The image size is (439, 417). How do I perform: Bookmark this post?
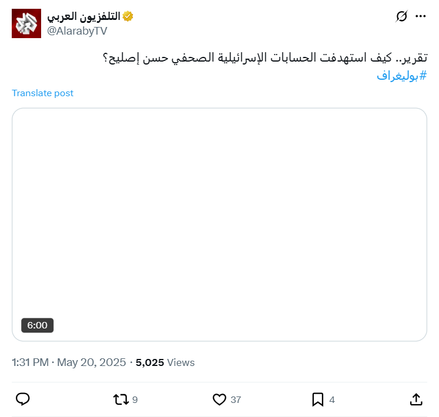[317, 399]
